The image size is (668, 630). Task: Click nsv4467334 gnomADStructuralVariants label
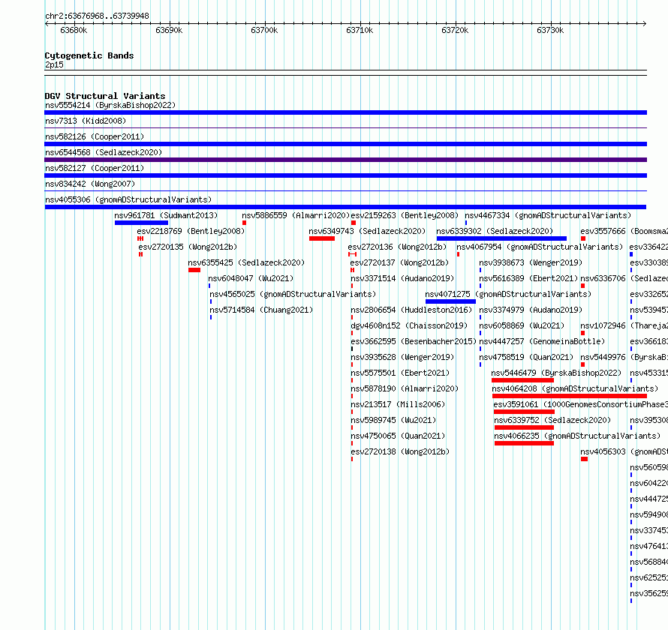click(548, 215)
